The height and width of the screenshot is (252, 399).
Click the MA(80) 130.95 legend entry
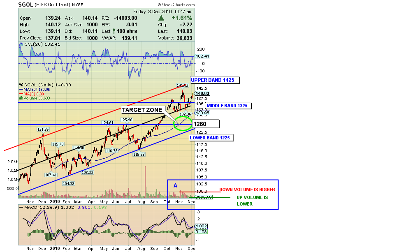[37, 90]
